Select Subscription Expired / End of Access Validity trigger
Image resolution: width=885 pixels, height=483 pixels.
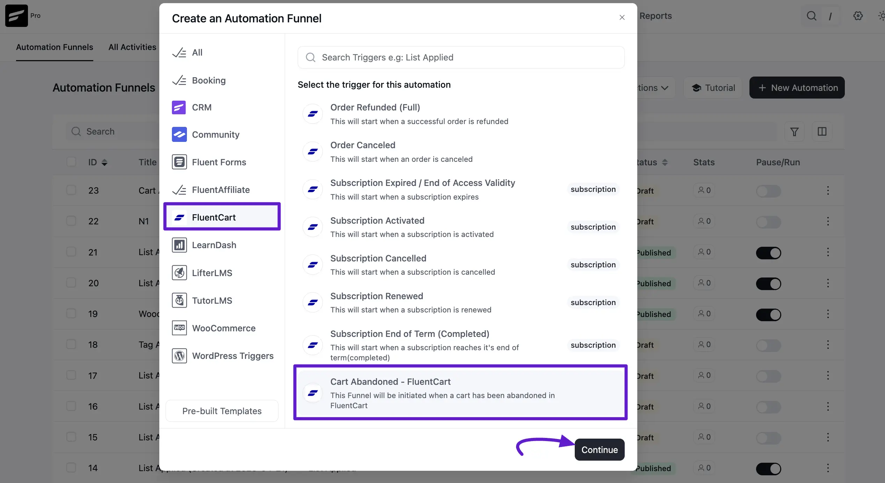click(x=461, y=189)
